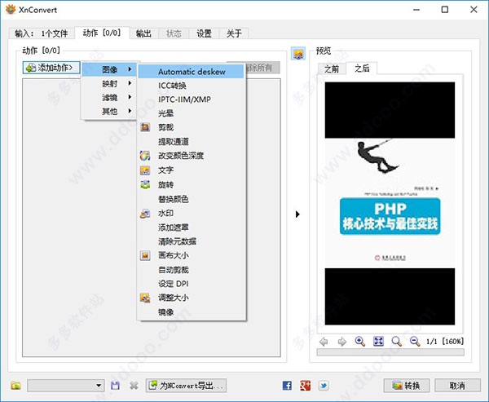The image size is (489, 402).
Task: Click the 1/1 [160%] zoom readout
Action: pos(445,342)
